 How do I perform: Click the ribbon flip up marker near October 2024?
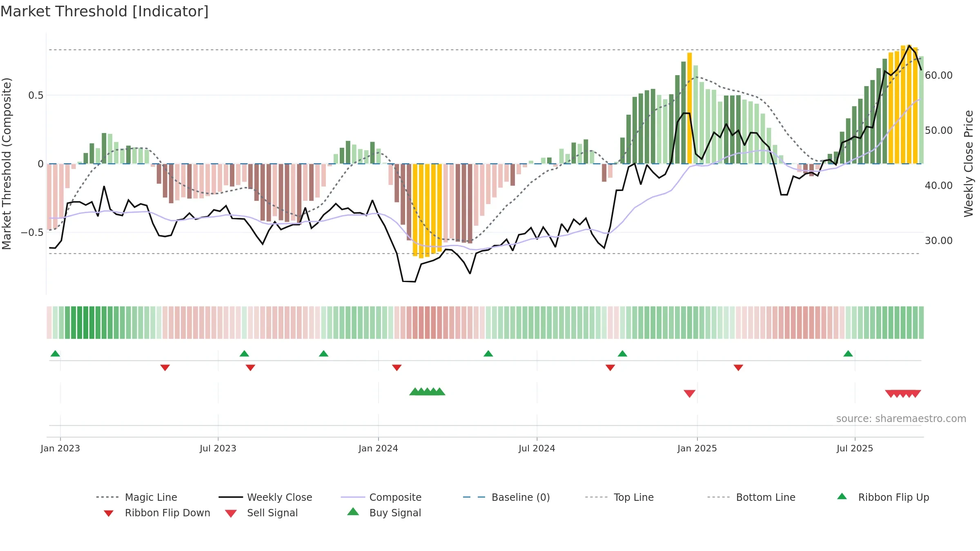pos(622,353)
